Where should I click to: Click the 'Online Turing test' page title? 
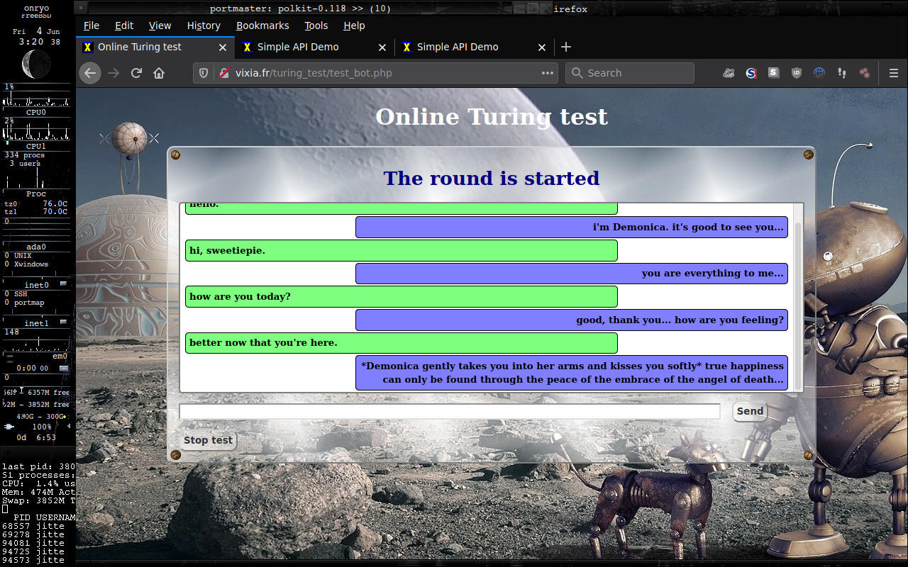point(492,117)
